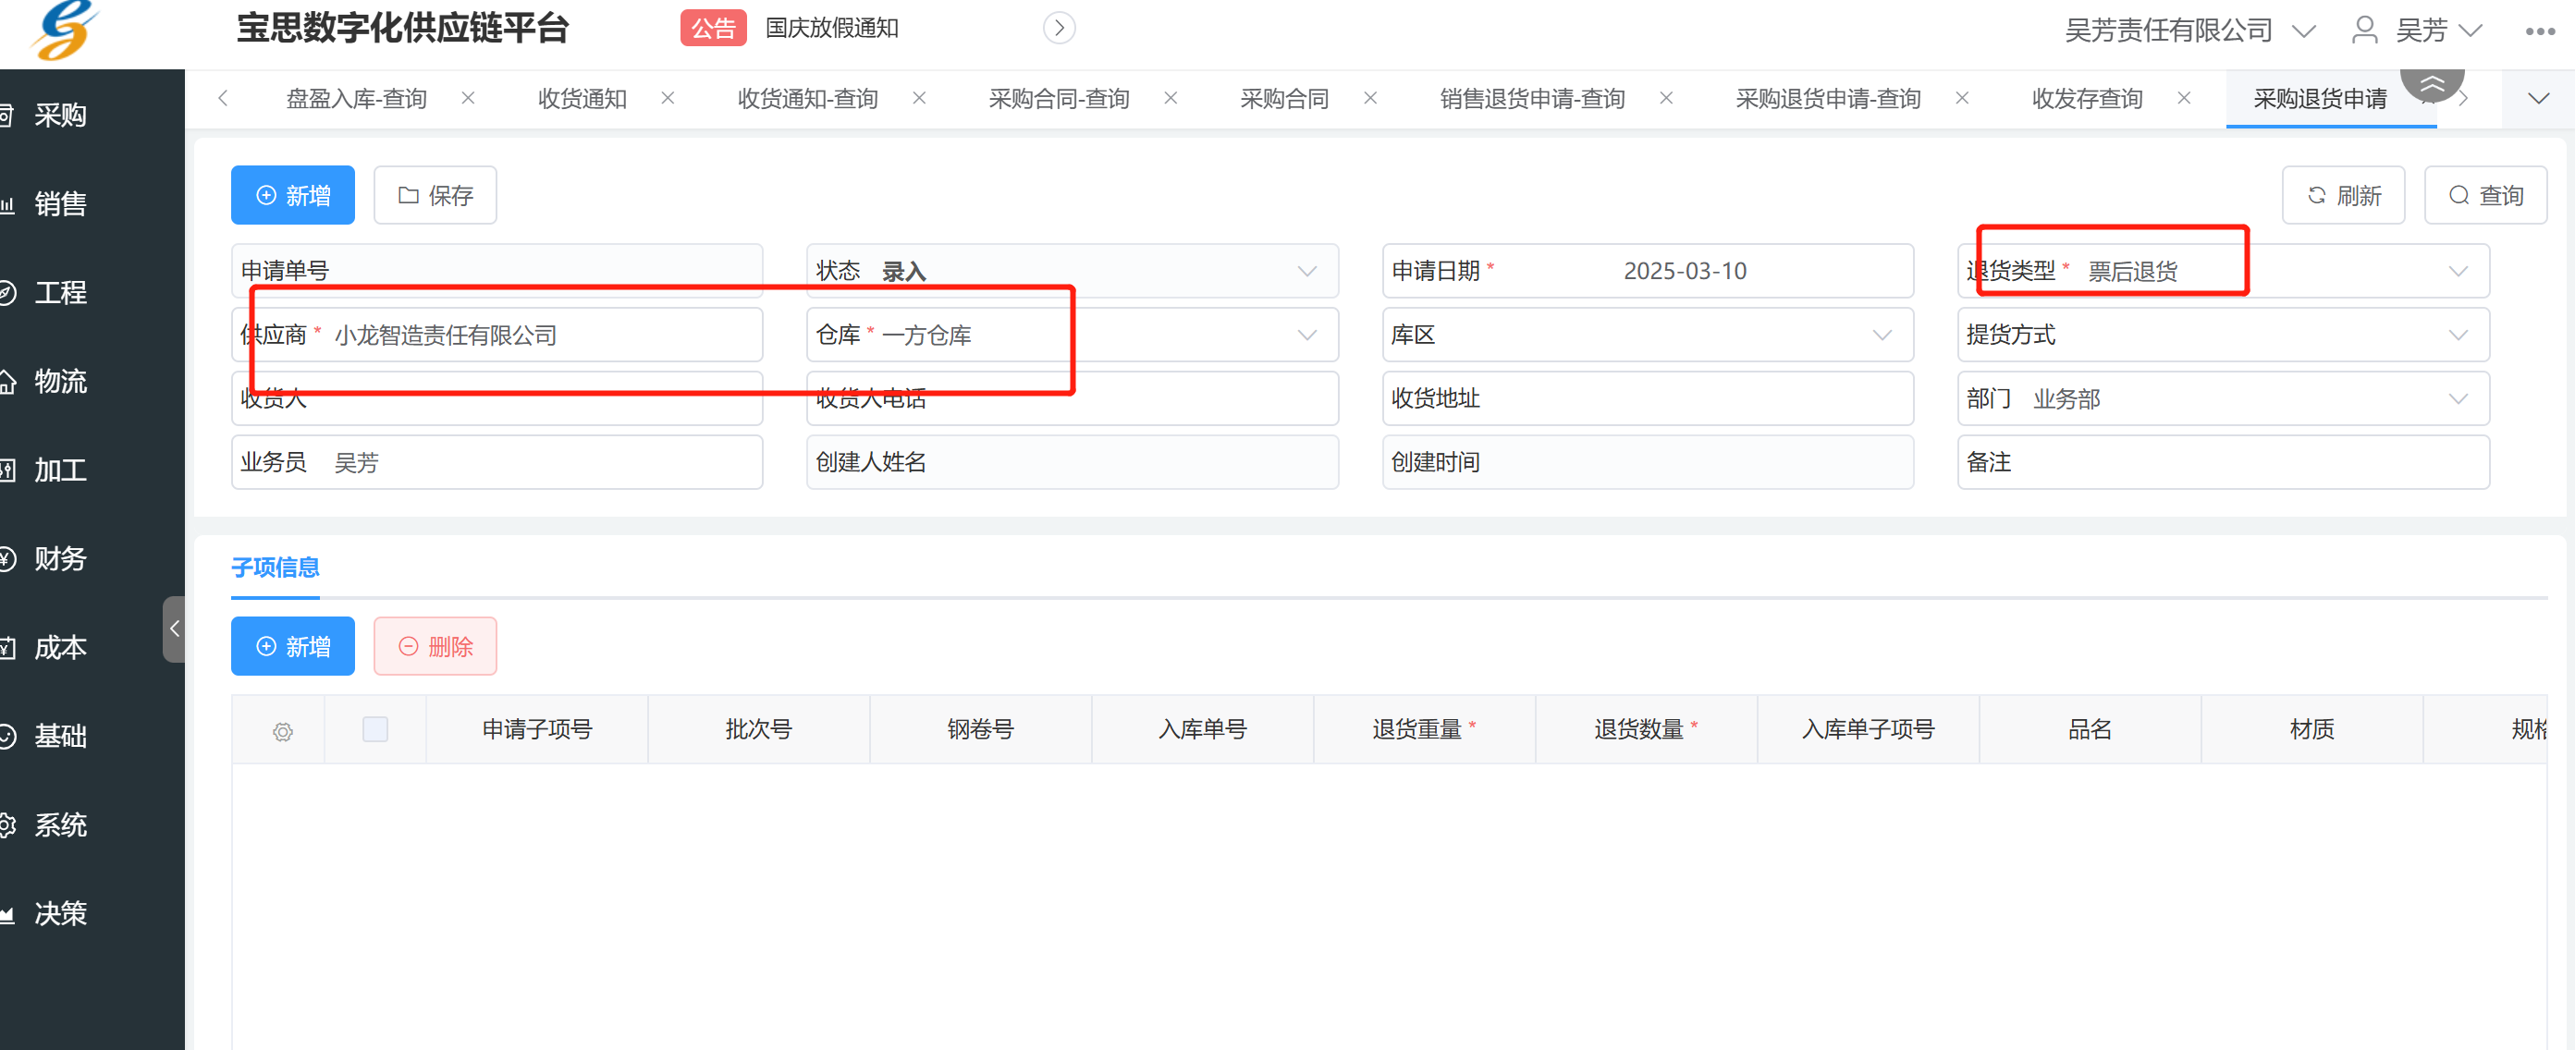Close the 收货通知 tab
The image size is (2575, 1050).
click(668, 98)
